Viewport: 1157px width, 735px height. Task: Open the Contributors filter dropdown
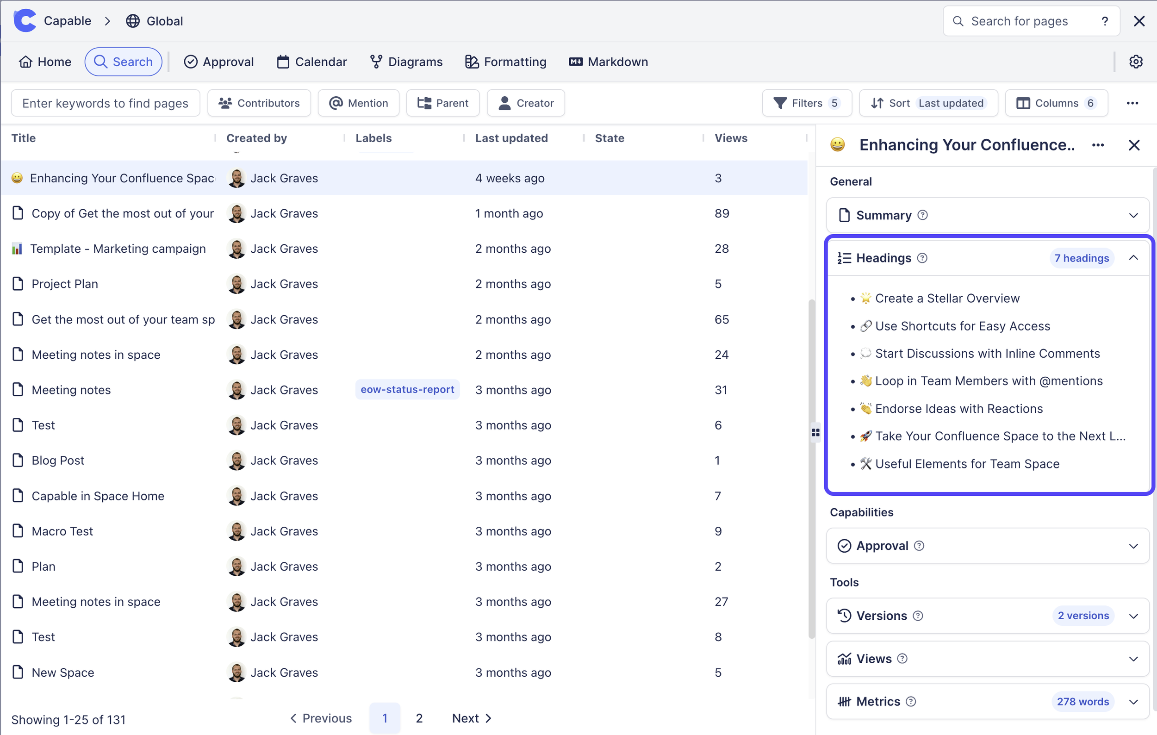tap(259, 103)
